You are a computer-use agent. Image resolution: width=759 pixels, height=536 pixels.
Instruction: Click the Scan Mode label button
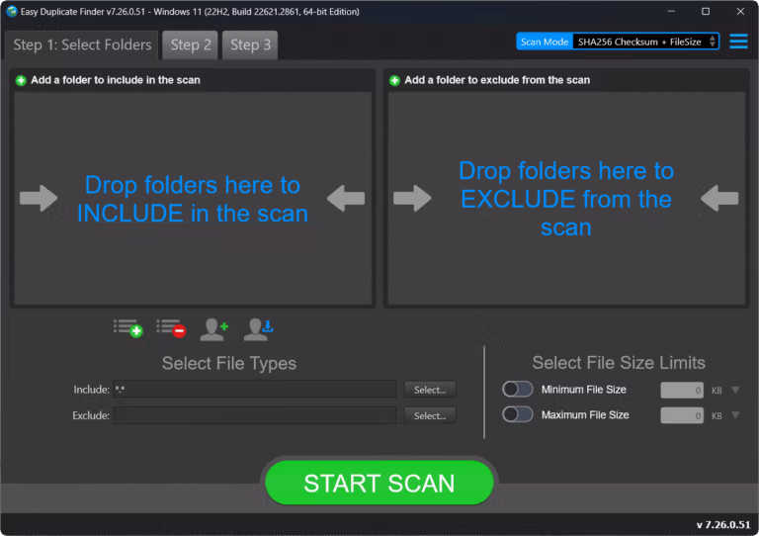[x=545, y=42]
